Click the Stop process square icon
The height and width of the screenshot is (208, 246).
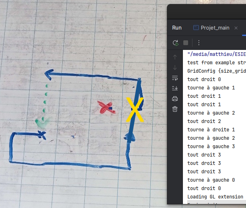point(186,43)
